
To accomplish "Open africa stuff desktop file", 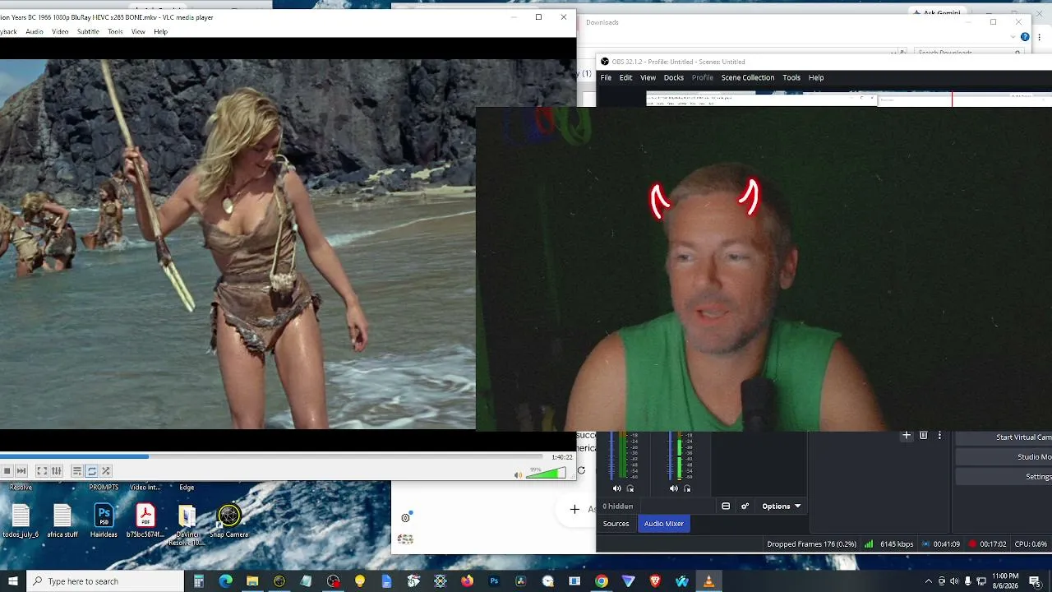I will tap(62, 521).
